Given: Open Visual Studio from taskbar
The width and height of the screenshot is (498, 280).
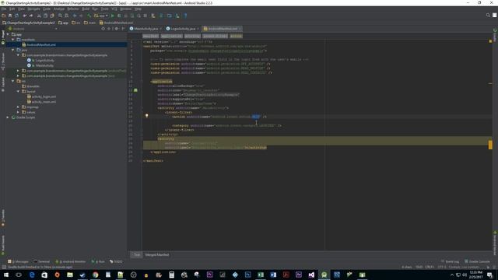Looking at the screenshot, I should pyautogui.click(x=311, y=275).
